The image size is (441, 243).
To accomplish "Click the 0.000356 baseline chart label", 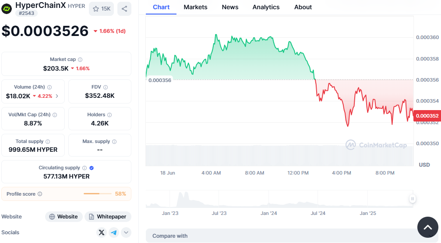I will coord(160,80).
